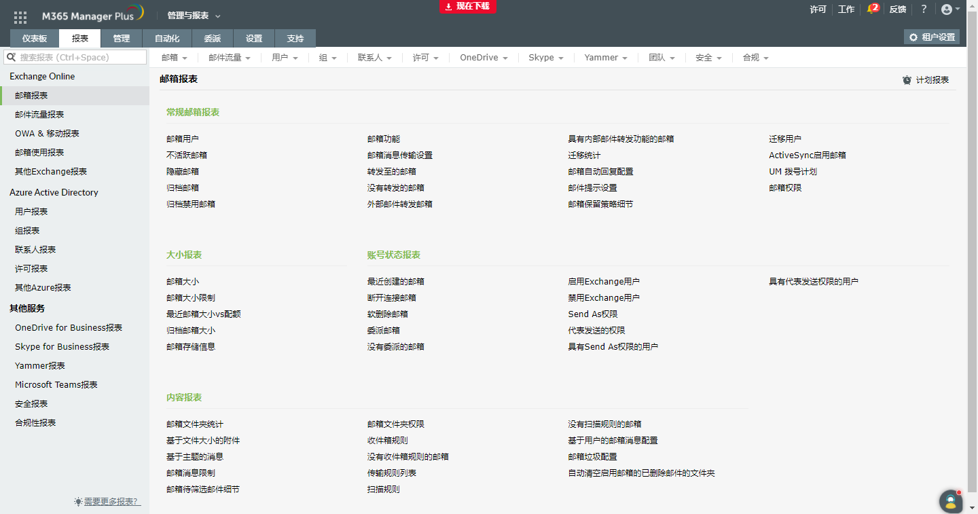
Task: Click the red 现在下载 download banner
Action: coord(468,6)
